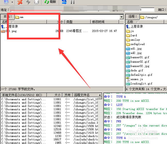The width and height of the screenshot is (167, 144).
Task: Select queue row /zhongyi/1419.ht
Action: [49, 133]
